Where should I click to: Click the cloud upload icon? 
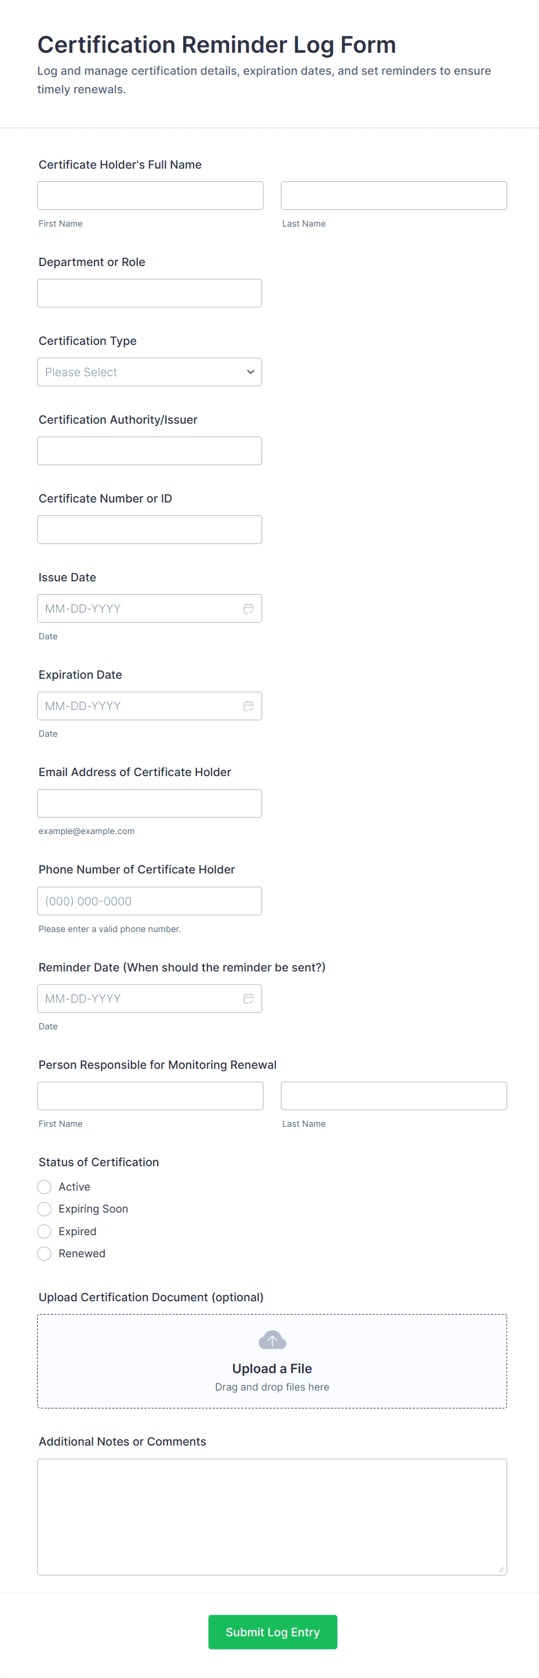[272, 1340]
